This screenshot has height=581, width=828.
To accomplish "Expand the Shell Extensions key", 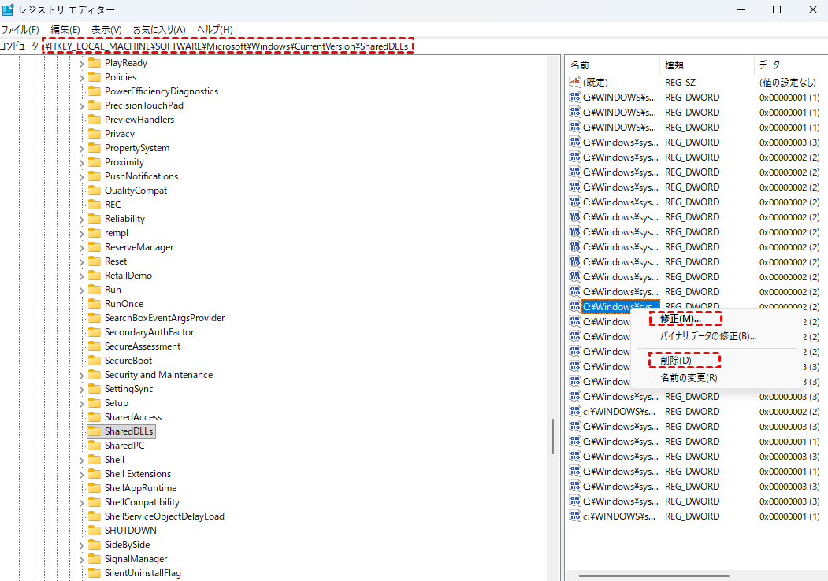I will tap(82, 474).
